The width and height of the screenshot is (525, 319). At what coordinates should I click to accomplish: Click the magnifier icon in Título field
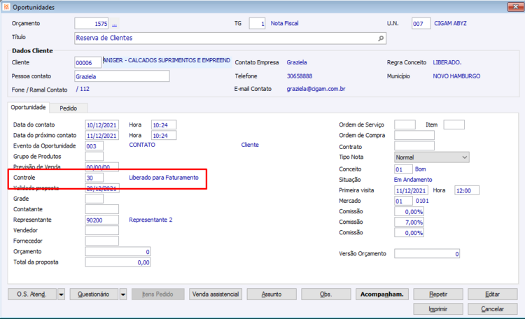pos(381,38)
